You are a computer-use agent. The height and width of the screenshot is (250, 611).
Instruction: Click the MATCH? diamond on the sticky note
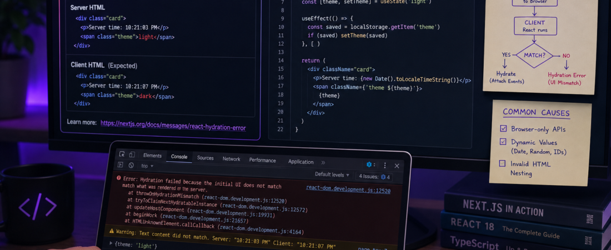pyautogui.click(x=534, y=56)
